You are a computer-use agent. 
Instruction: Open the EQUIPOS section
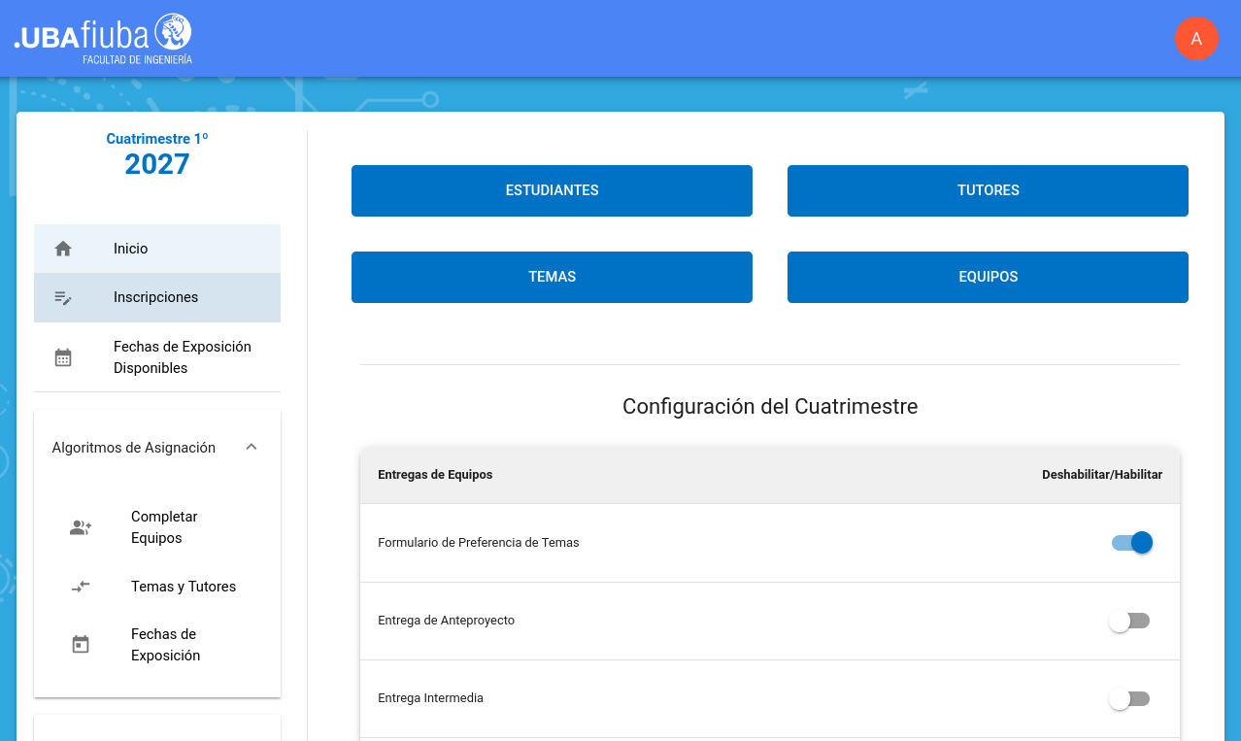pos(988,277)
